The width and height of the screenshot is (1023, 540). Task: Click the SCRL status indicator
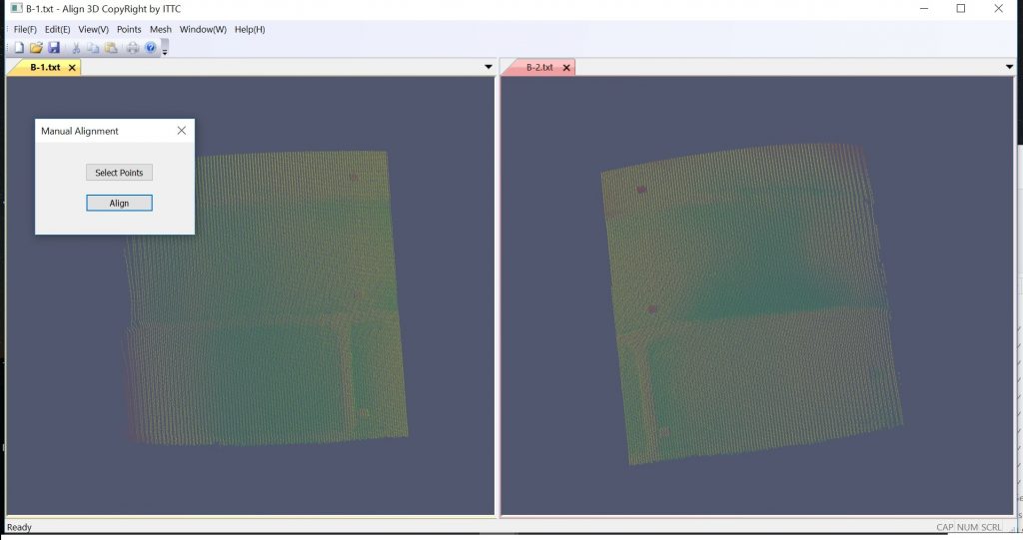(x=991, y=527)
